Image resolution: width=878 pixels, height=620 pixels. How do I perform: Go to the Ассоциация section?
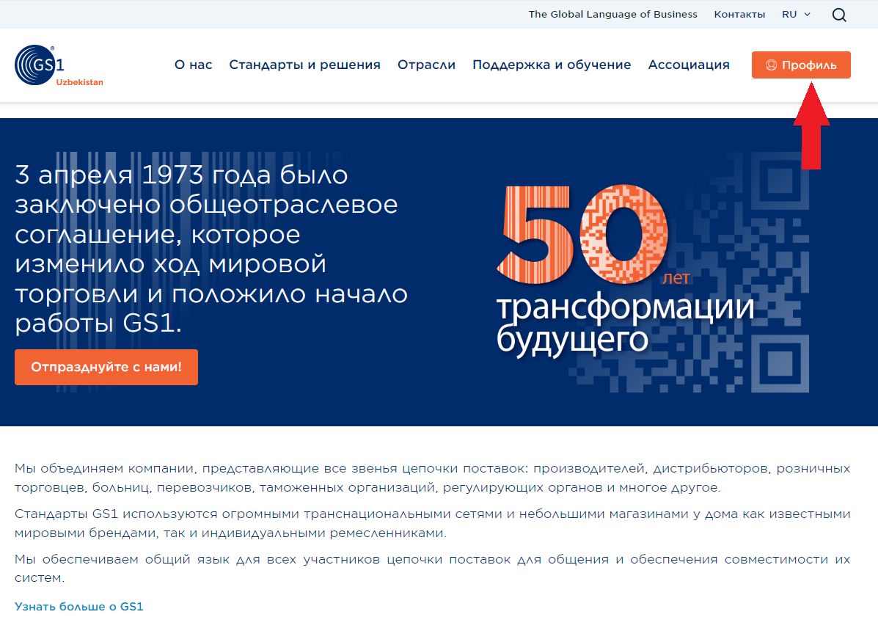pyautogui.click(x=689, y=65)
